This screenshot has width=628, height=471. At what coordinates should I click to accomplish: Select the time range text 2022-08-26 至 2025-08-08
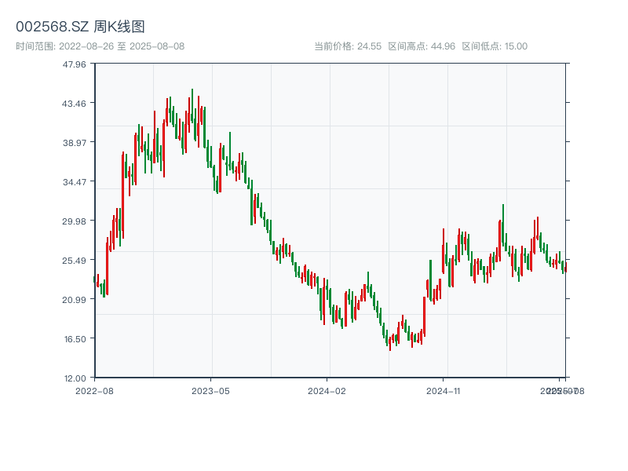[x=122, y=46]
